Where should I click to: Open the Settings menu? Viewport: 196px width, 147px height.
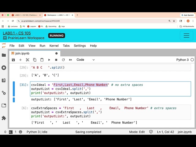point(80,46)
